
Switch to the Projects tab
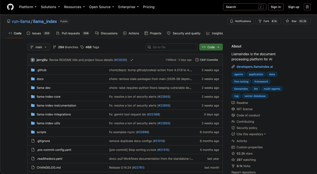click(153, 33)
